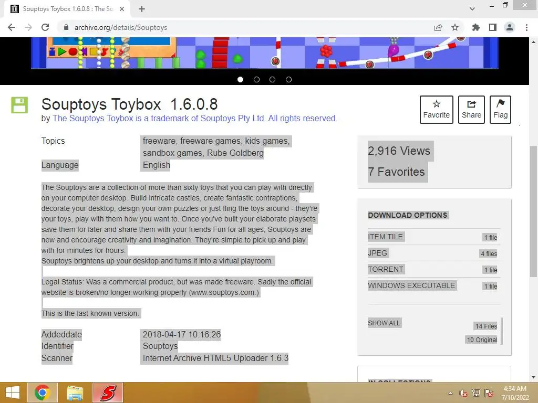
Task: Click the 2,916 Views text
Action: tap(399, 151)
